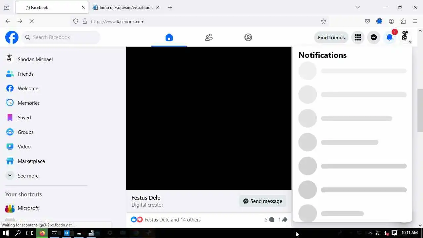The image size is (423, 238).
Task: Open Task View on the taskbar
Action: (x=30, y=233)
